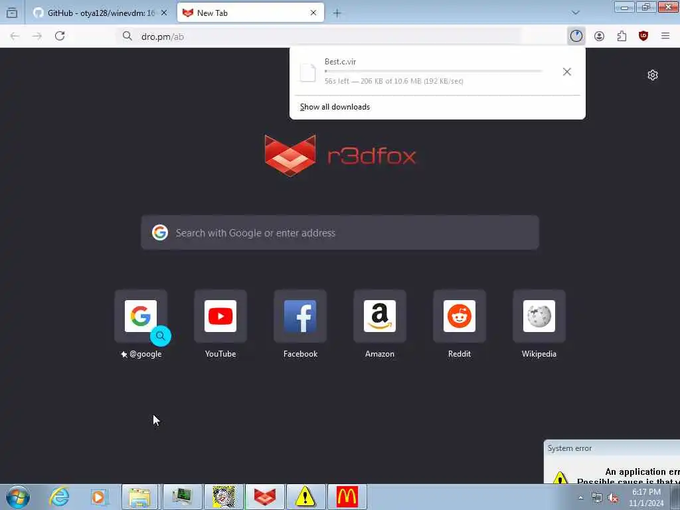The height and width of the screenshot is (510, 680).
Task: Click the Show desktop button
Action: point(675,497)
